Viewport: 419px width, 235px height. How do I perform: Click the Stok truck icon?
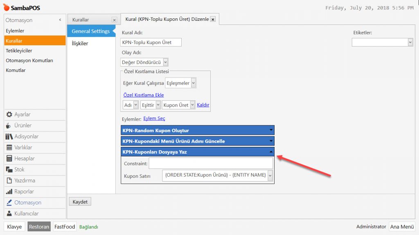pos(9,170)
